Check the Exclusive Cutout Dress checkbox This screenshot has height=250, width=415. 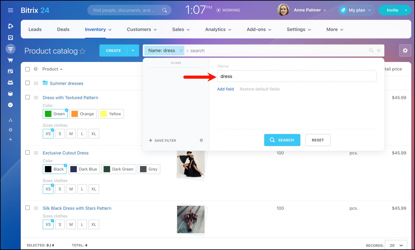[x=28, y=152]
